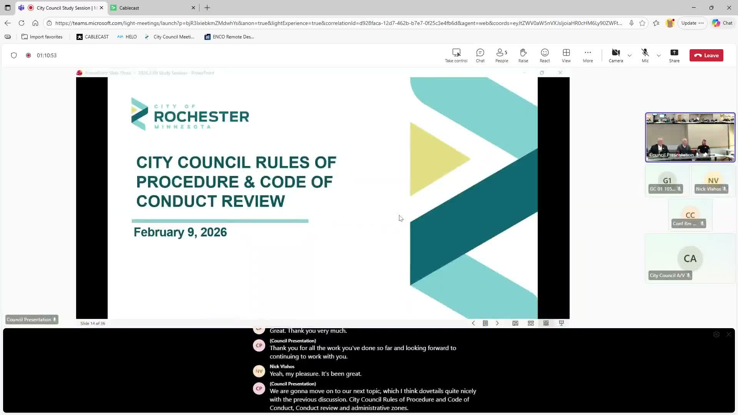
Task: Open live captions settings gear
Action: 716,335
